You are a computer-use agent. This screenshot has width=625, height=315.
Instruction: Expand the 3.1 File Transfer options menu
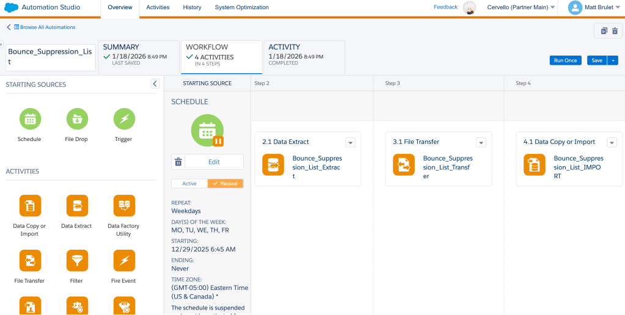click(x=481, y=142)
